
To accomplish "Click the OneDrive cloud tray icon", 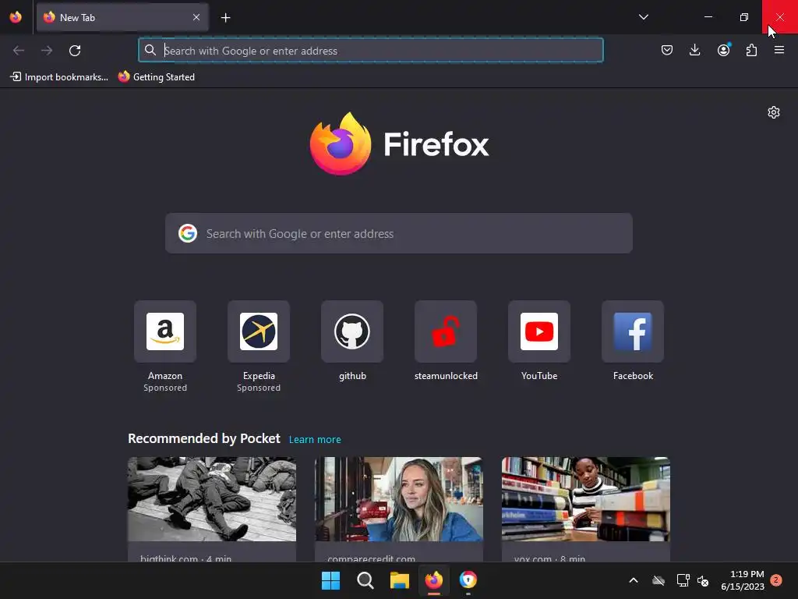I will [x=659, y=580].
